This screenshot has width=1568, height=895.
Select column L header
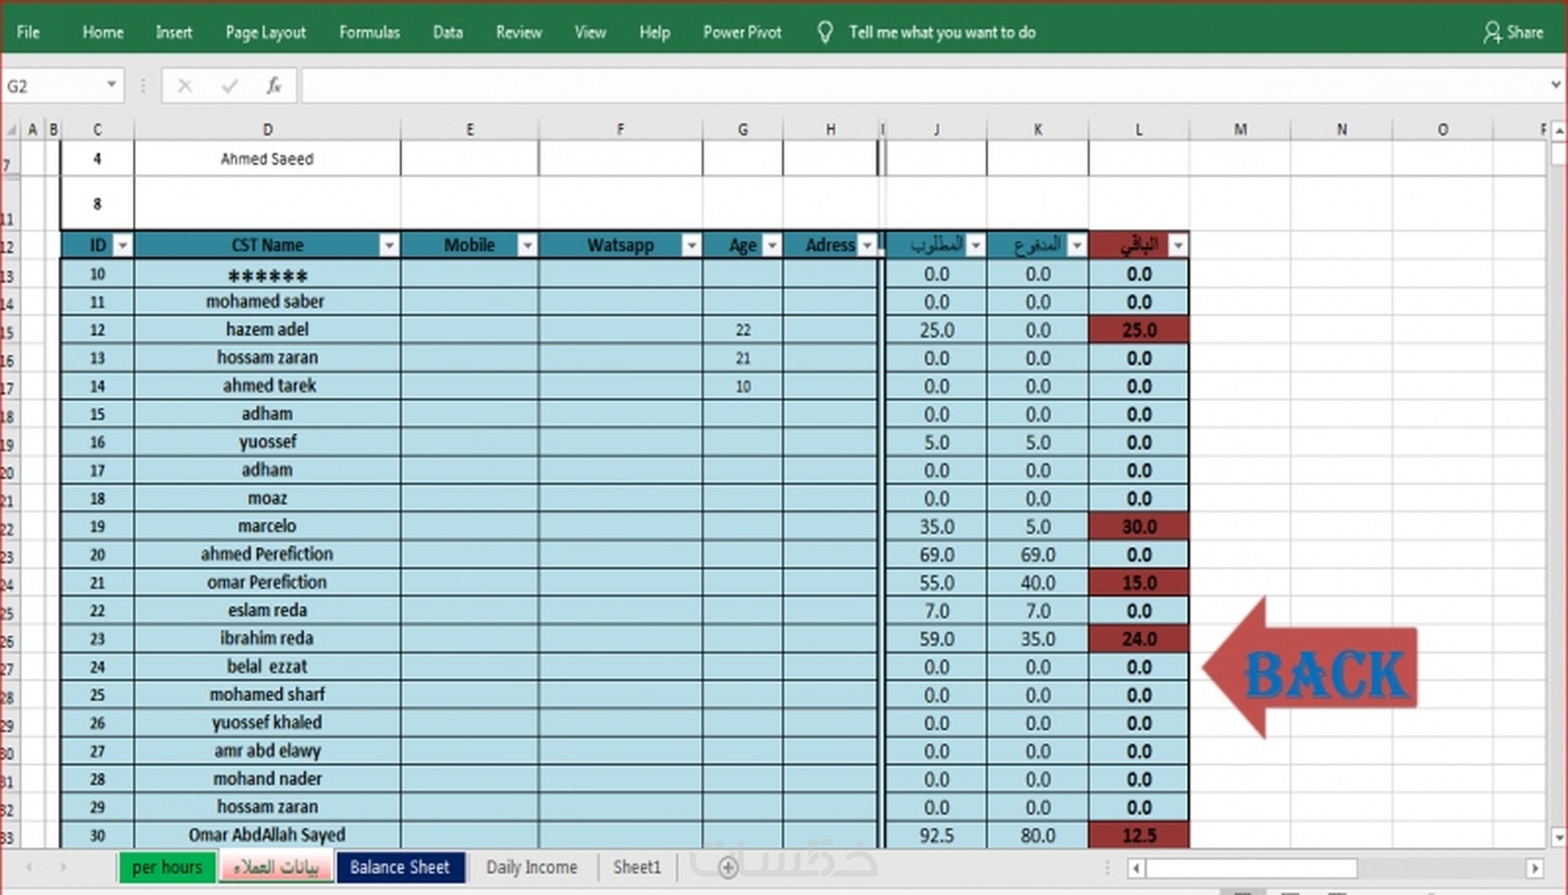(1139, 129)
